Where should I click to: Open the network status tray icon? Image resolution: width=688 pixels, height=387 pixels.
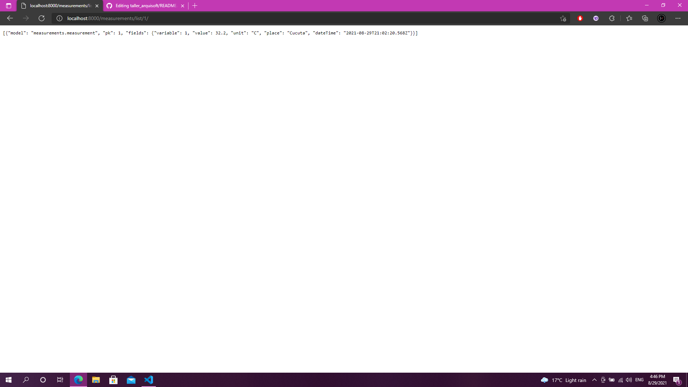point(621,380)
